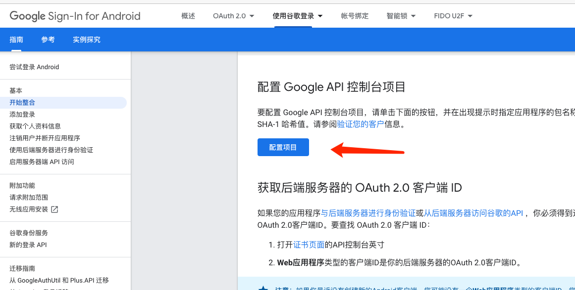Switch to the 实例探究 tab

(87, 40)
